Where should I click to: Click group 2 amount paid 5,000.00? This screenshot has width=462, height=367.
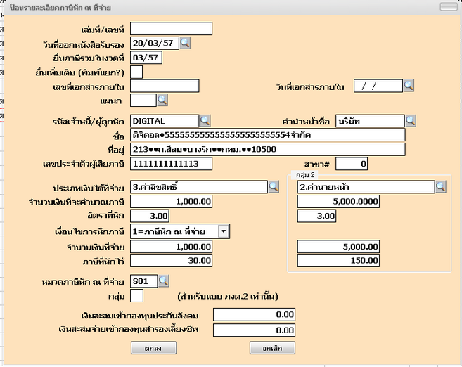[338, 247]
